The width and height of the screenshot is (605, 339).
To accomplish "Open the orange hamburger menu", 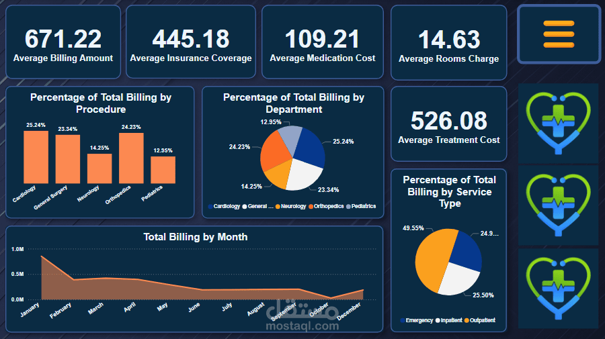I will coord(559,34).
